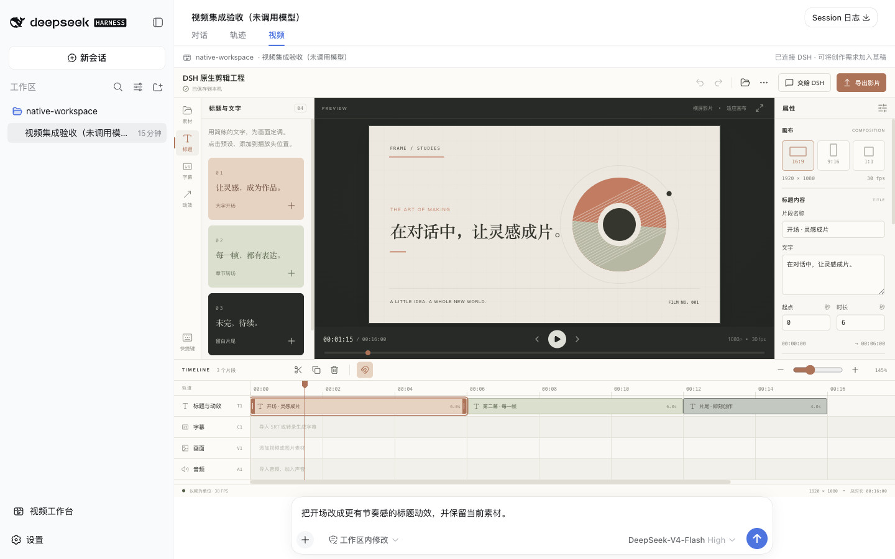Redo the last edit

pyautogui.click(x=718, y=83)
